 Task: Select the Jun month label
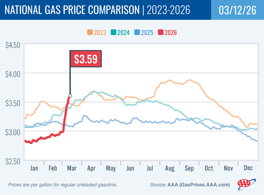coord(130,169)
